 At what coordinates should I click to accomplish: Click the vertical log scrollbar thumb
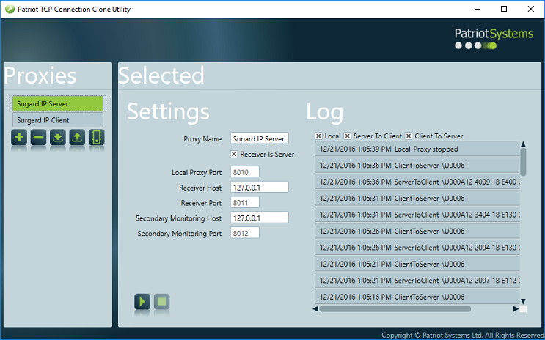(523, 162)
